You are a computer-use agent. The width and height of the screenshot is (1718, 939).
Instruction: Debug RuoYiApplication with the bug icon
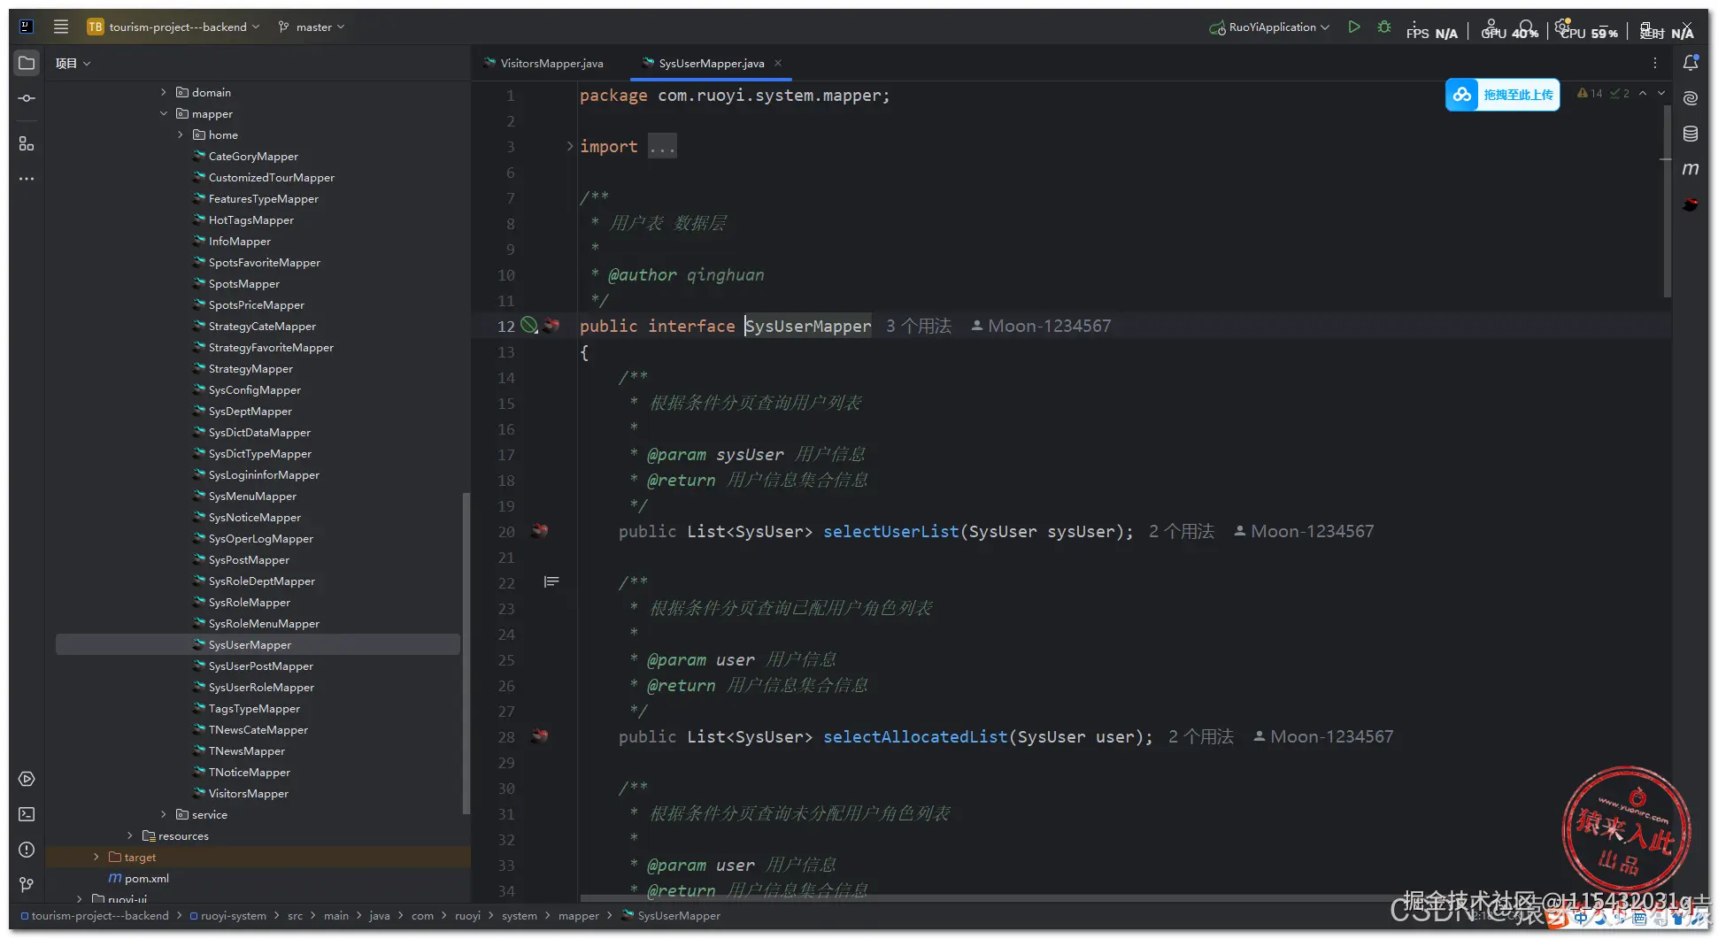[1384, 27]
